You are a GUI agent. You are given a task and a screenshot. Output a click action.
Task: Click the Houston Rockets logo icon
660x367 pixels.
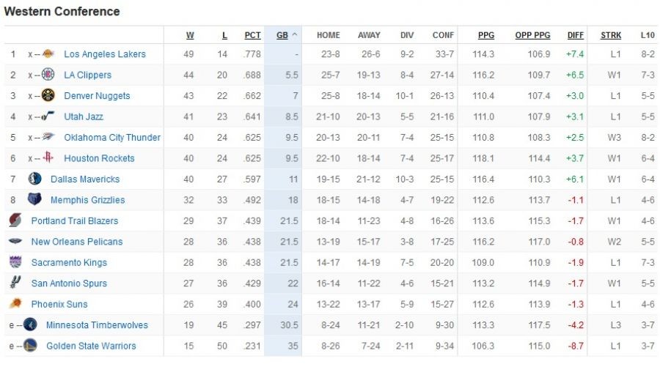48,157
